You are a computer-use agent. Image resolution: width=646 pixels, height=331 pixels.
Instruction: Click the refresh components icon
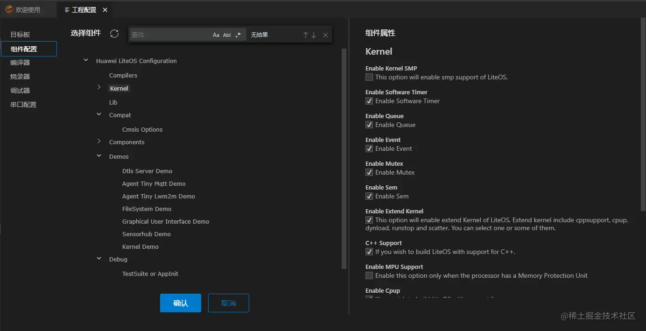[114, 34]
